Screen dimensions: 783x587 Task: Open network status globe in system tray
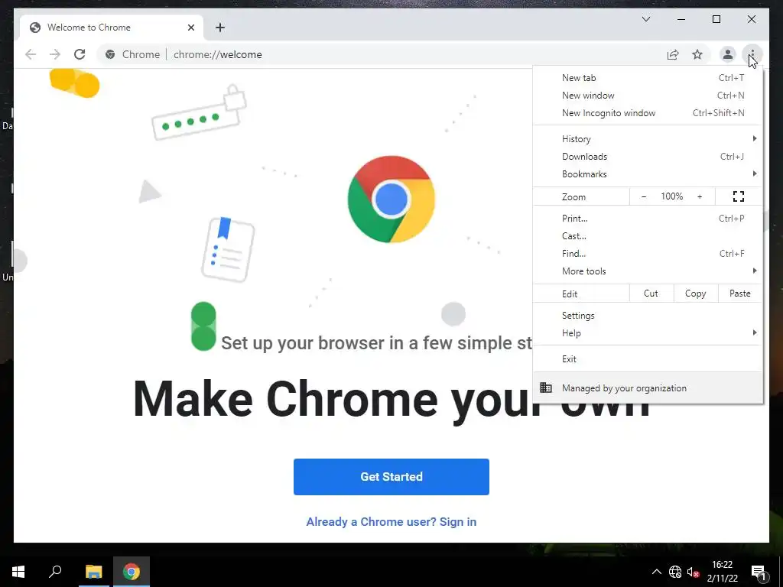[x=675, y=572]
